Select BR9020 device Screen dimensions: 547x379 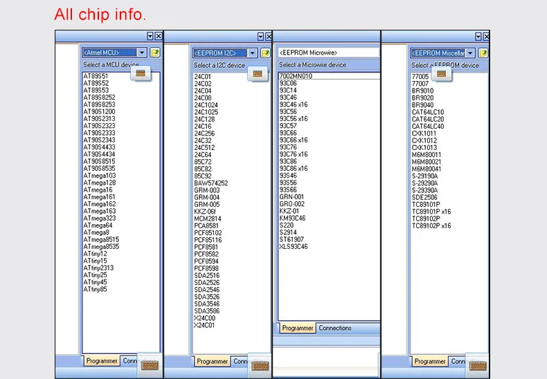[423, 98]
